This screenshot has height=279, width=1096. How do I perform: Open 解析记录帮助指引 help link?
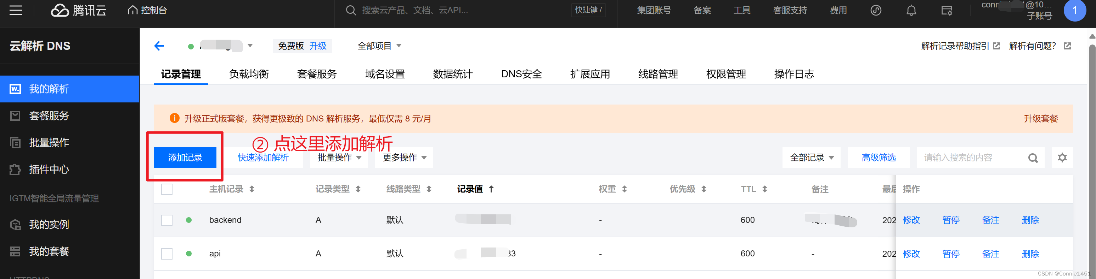click(960, 46)
